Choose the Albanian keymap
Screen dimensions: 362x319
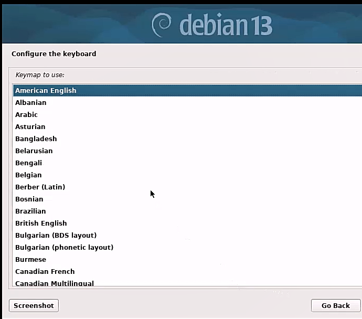pyautogui.click(x=30, y=102)
